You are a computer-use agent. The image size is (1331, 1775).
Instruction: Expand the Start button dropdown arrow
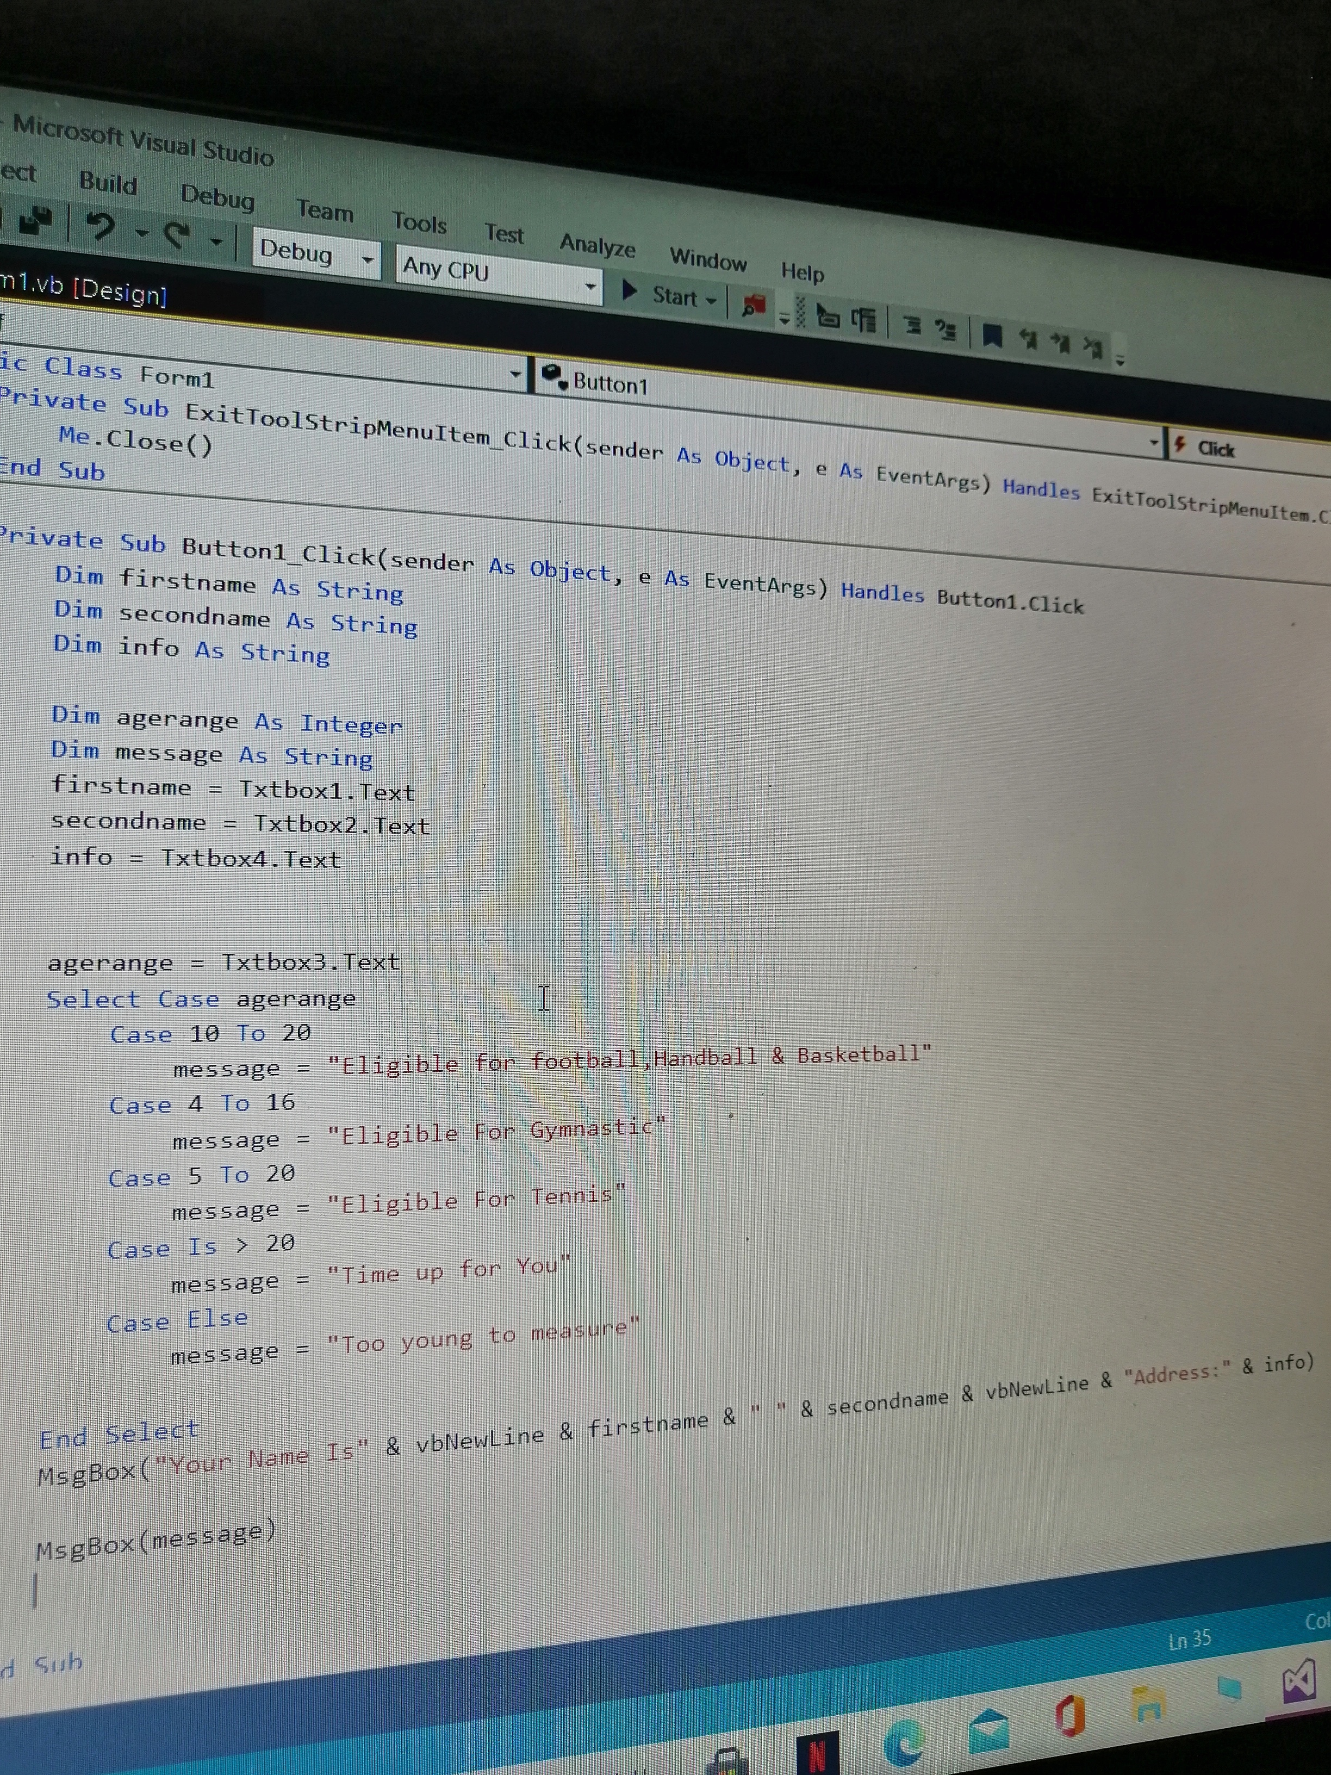(711, 301)
